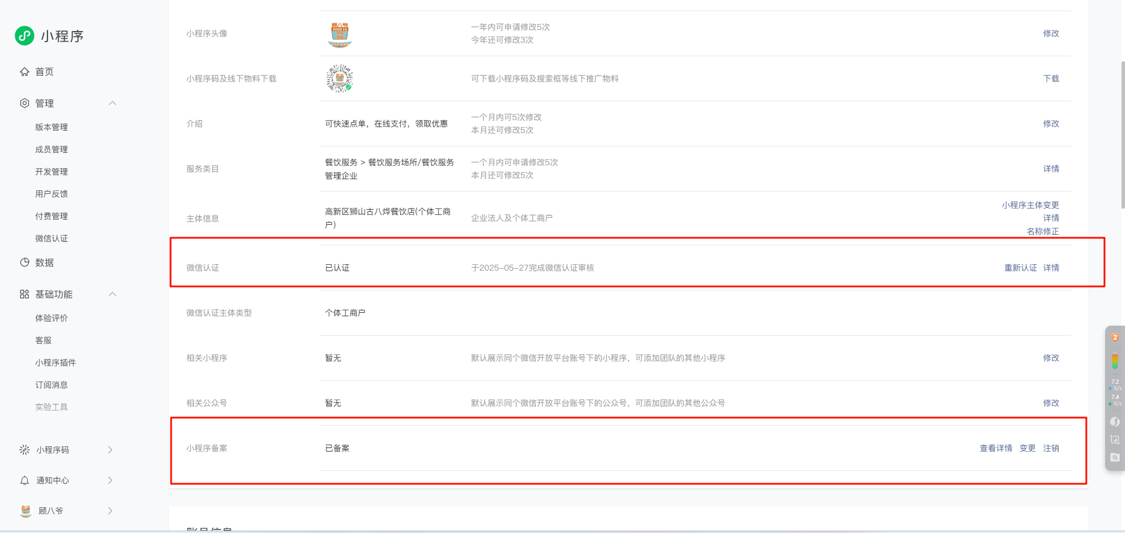The image size is (1125, 533).
Task: Click the 已认证 status text
Action: coord(337,268)
